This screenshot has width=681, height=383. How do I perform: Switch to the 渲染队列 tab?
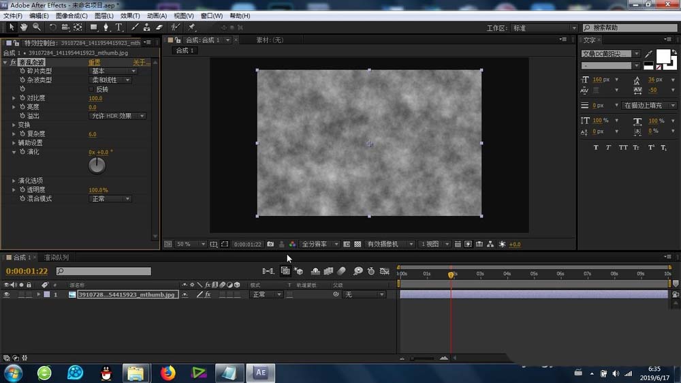[x=56, y=258]
